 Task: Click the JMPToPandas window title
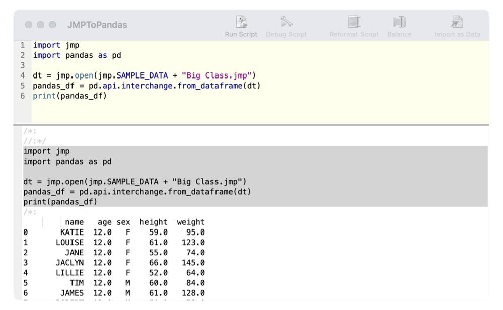pyautogui.click(x=97, y=25)
